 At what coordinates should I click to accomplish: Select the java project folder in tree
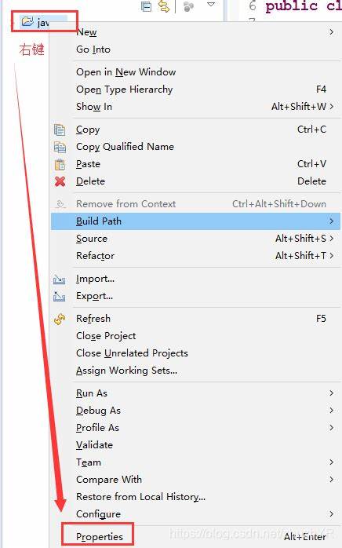(39, 22)
